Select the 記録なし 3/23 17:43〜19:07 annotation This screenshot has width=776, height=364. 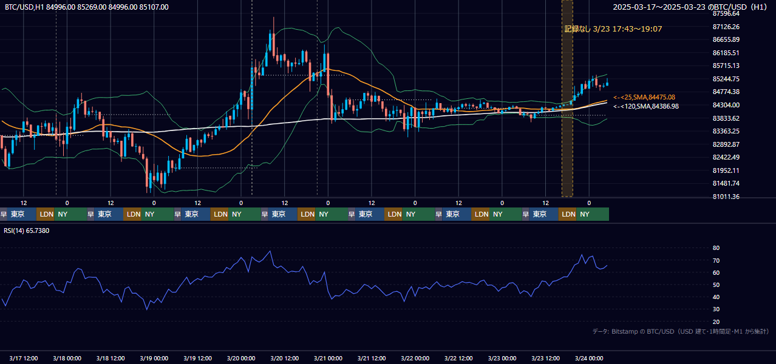tap(613, 29)
